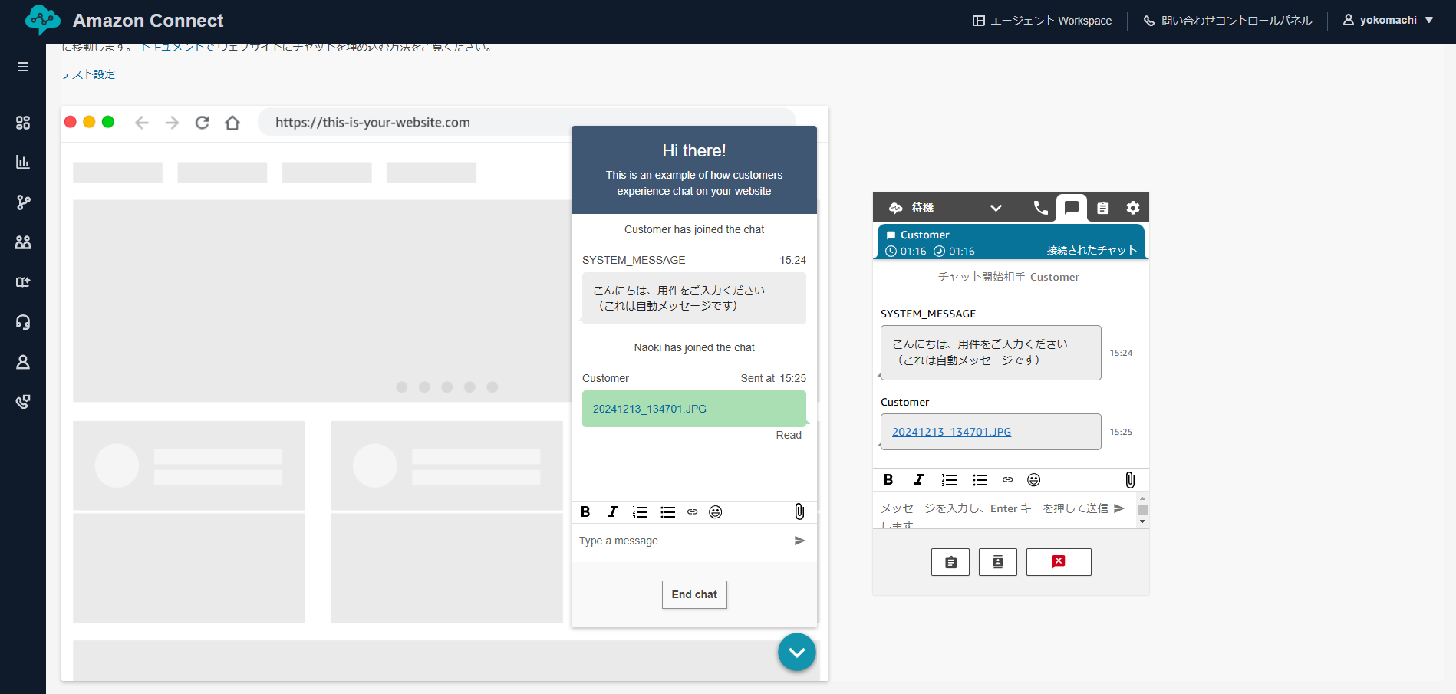Screen dimensions: 1456x694
Task: Click the agent message input field
Action: coord(994,511)
